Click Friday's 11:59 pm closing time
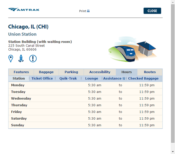This screenshot has height=154, width=175. click(147, 112)
